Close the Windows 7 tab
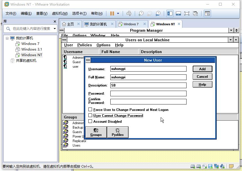This screenshot has height=171, width=242. tap(145, 24)
